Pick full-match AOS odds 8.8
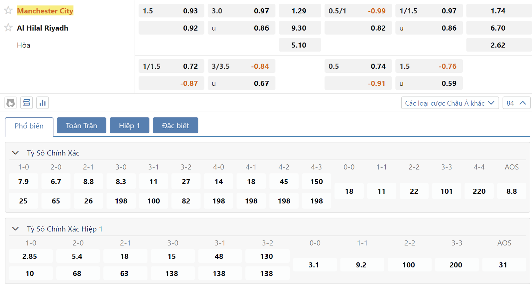 pyautogui.click(x=512, y=191)
